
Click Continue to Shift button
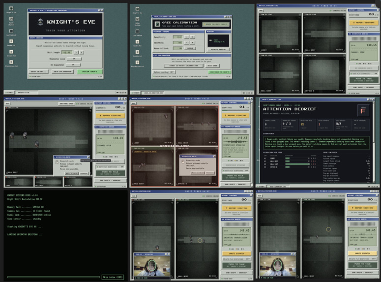coord(220,72)
